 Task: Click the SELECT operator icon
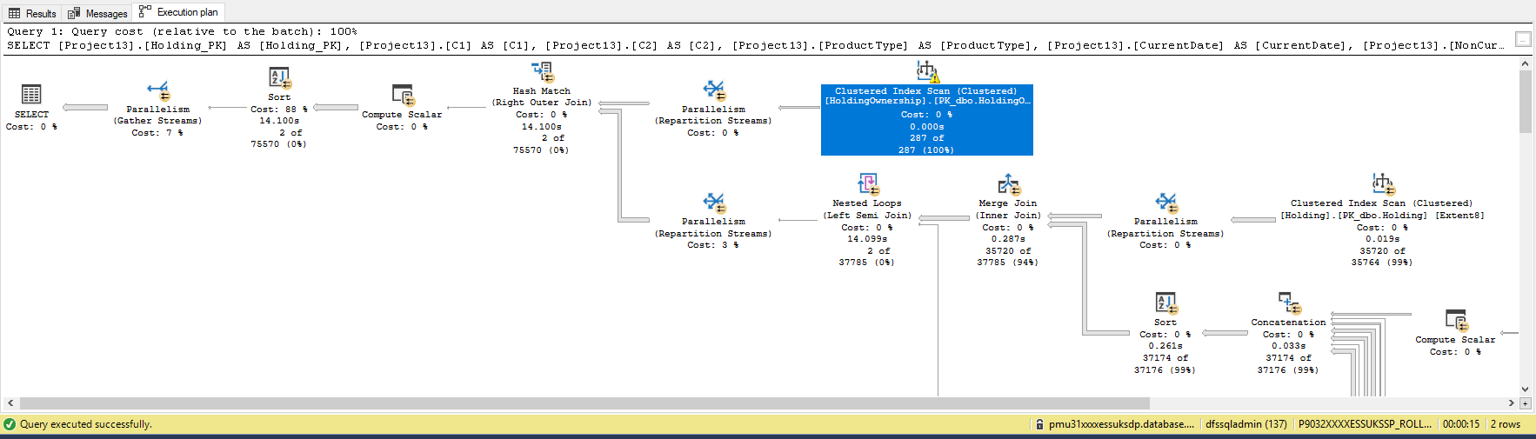point(31,94)
